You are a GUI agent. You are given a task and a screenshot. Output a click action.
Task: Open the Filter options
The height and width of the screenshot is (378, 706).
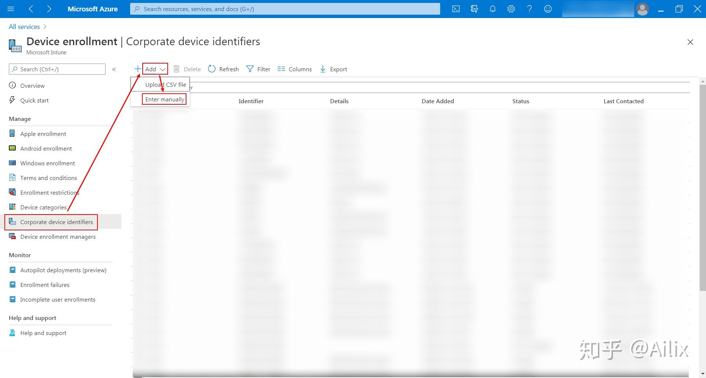pyautogui.click(x=258, y=69)
